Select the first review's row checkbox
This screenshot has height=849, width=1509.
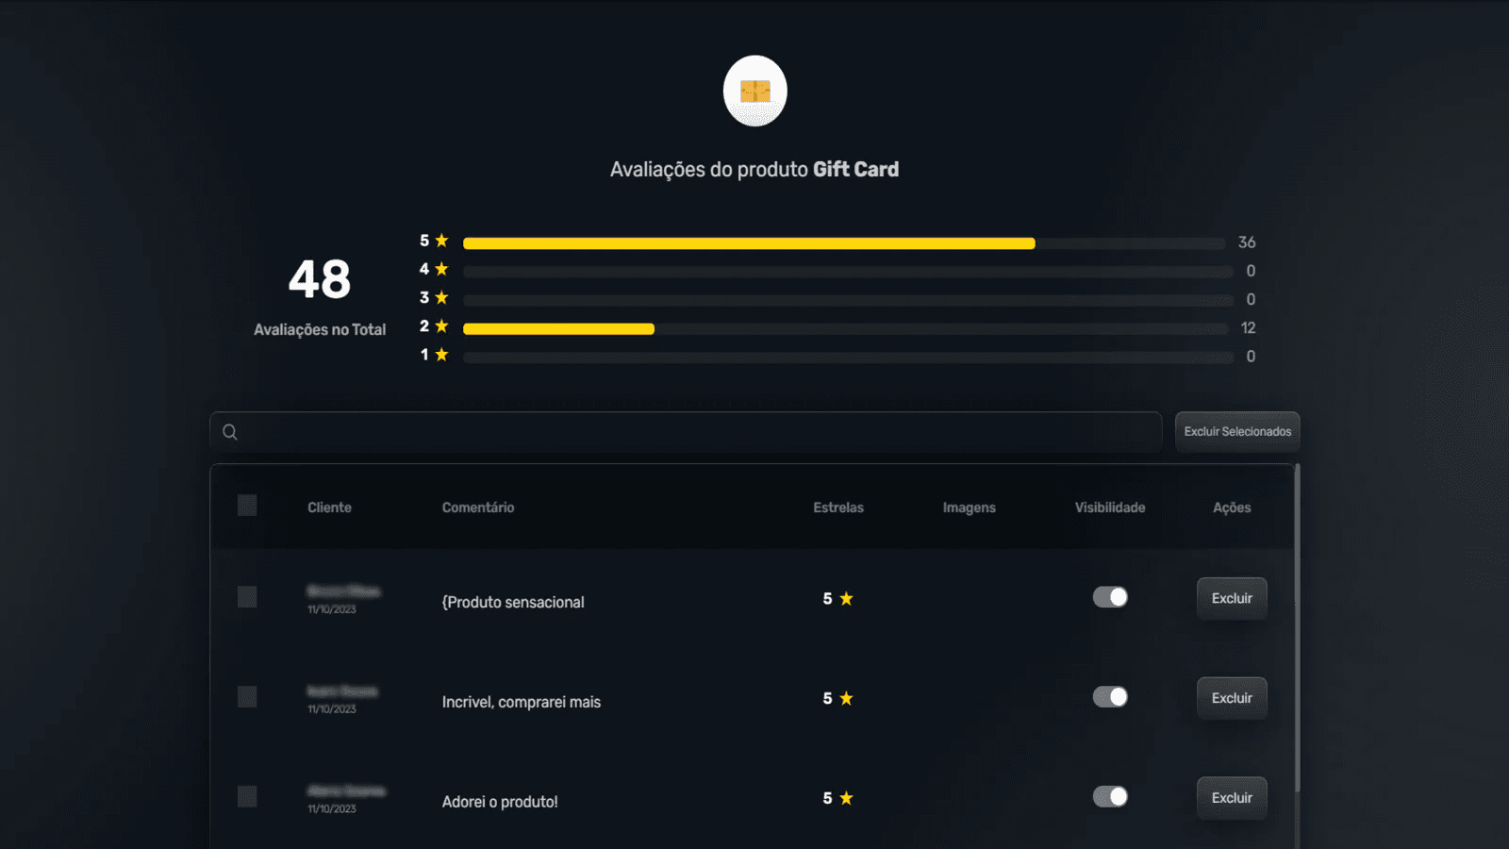point(246,596)
